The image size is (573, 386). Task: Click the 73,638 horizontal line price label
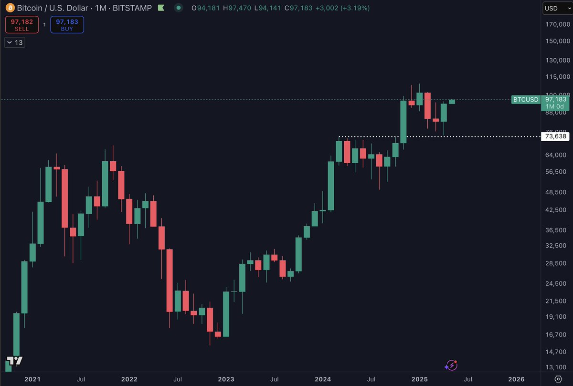(x=555, y=136)
